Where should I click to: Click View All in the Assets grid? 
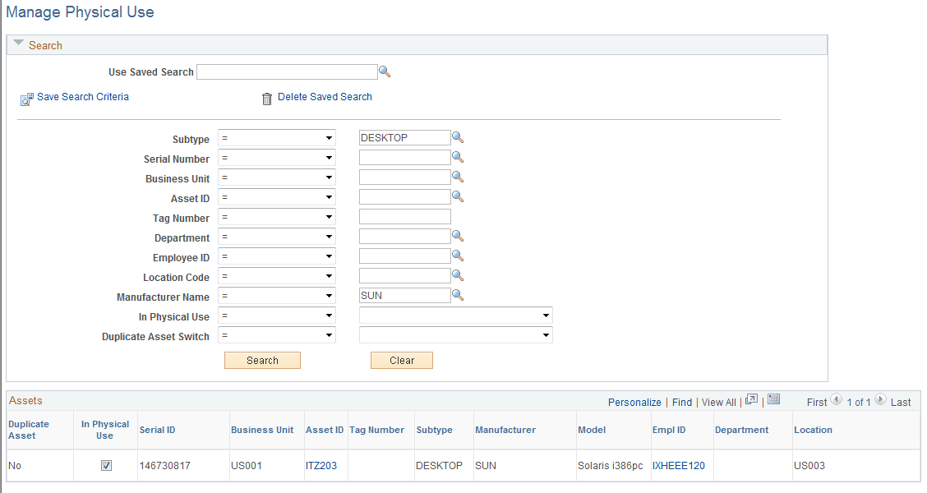point(718,402)
